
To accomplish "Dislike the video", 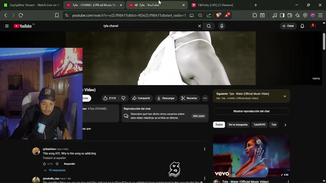I will 124,98.
